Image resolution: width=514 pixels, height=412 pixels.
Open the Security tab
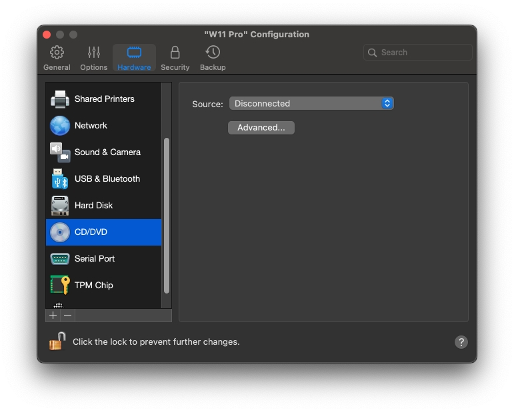pyautogui.click(x=175, y=59)
